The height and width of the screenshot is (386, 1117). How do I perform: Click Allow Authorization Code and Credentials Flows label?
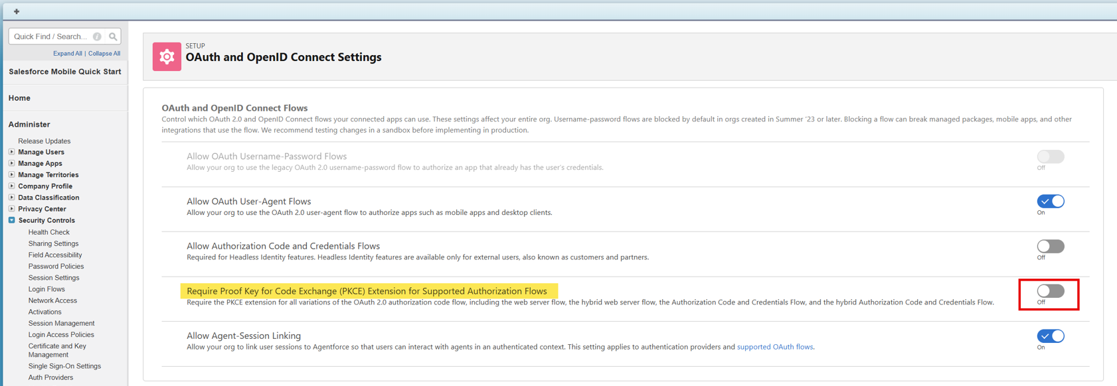click(283, 246)
